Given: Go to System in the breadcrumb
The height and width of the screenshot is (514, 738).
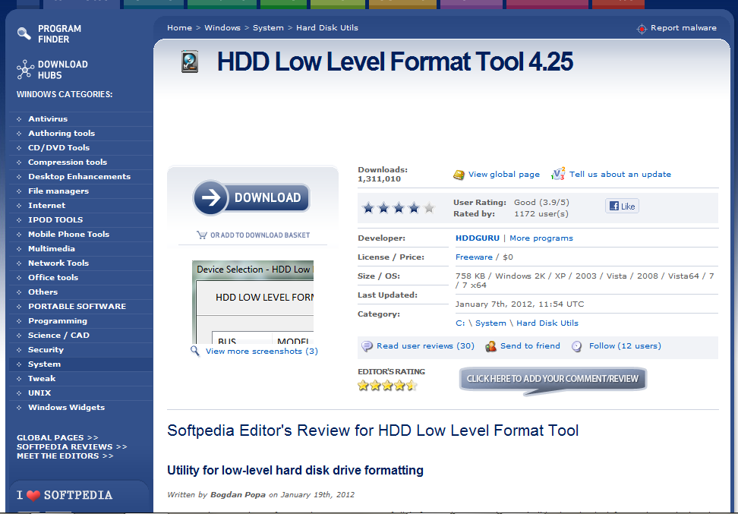Looking at the screenshot, I should click(268, 28).
